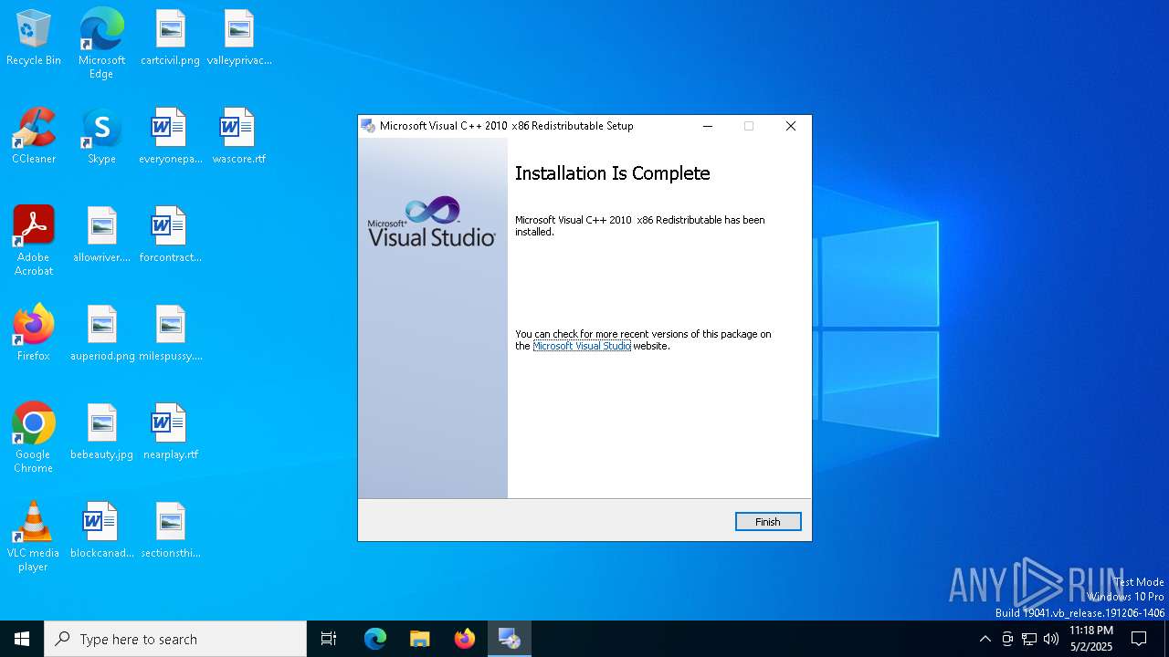Show hidden system tray icons
The height and width of the screenshot is (657, 1169).
point(985,639)
